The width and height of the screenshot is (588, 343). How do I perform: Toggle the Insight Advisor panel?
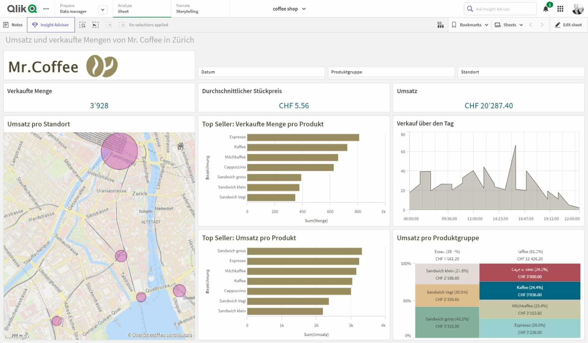pyautogui.click(x=51, y=24)
